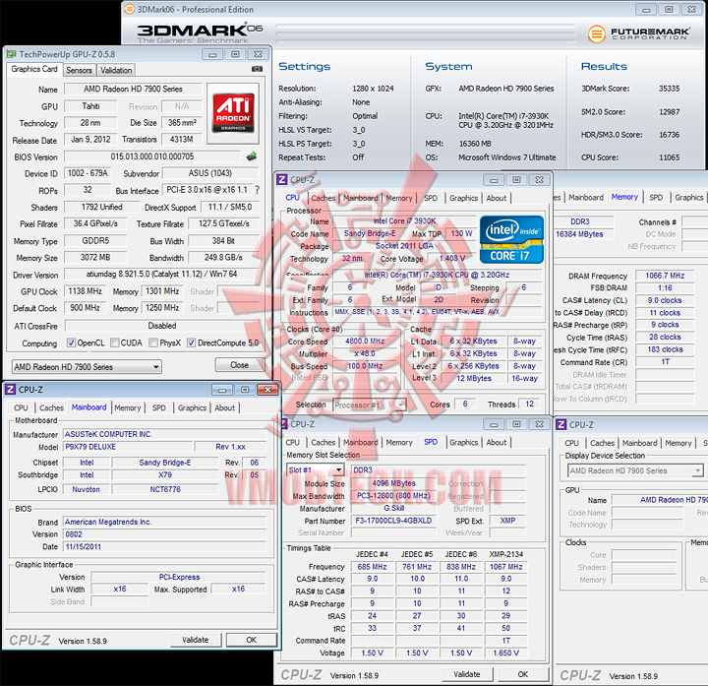Select the Graphics Card tab in GPU-Z
Image resolution: width=708 pixels, height=686 pixels.
point(34,69)
